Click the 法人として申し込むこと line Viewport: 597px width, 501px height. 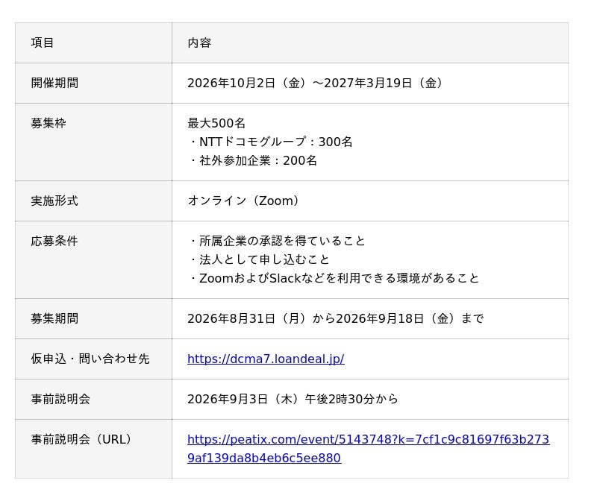click(x=258, y=259)
